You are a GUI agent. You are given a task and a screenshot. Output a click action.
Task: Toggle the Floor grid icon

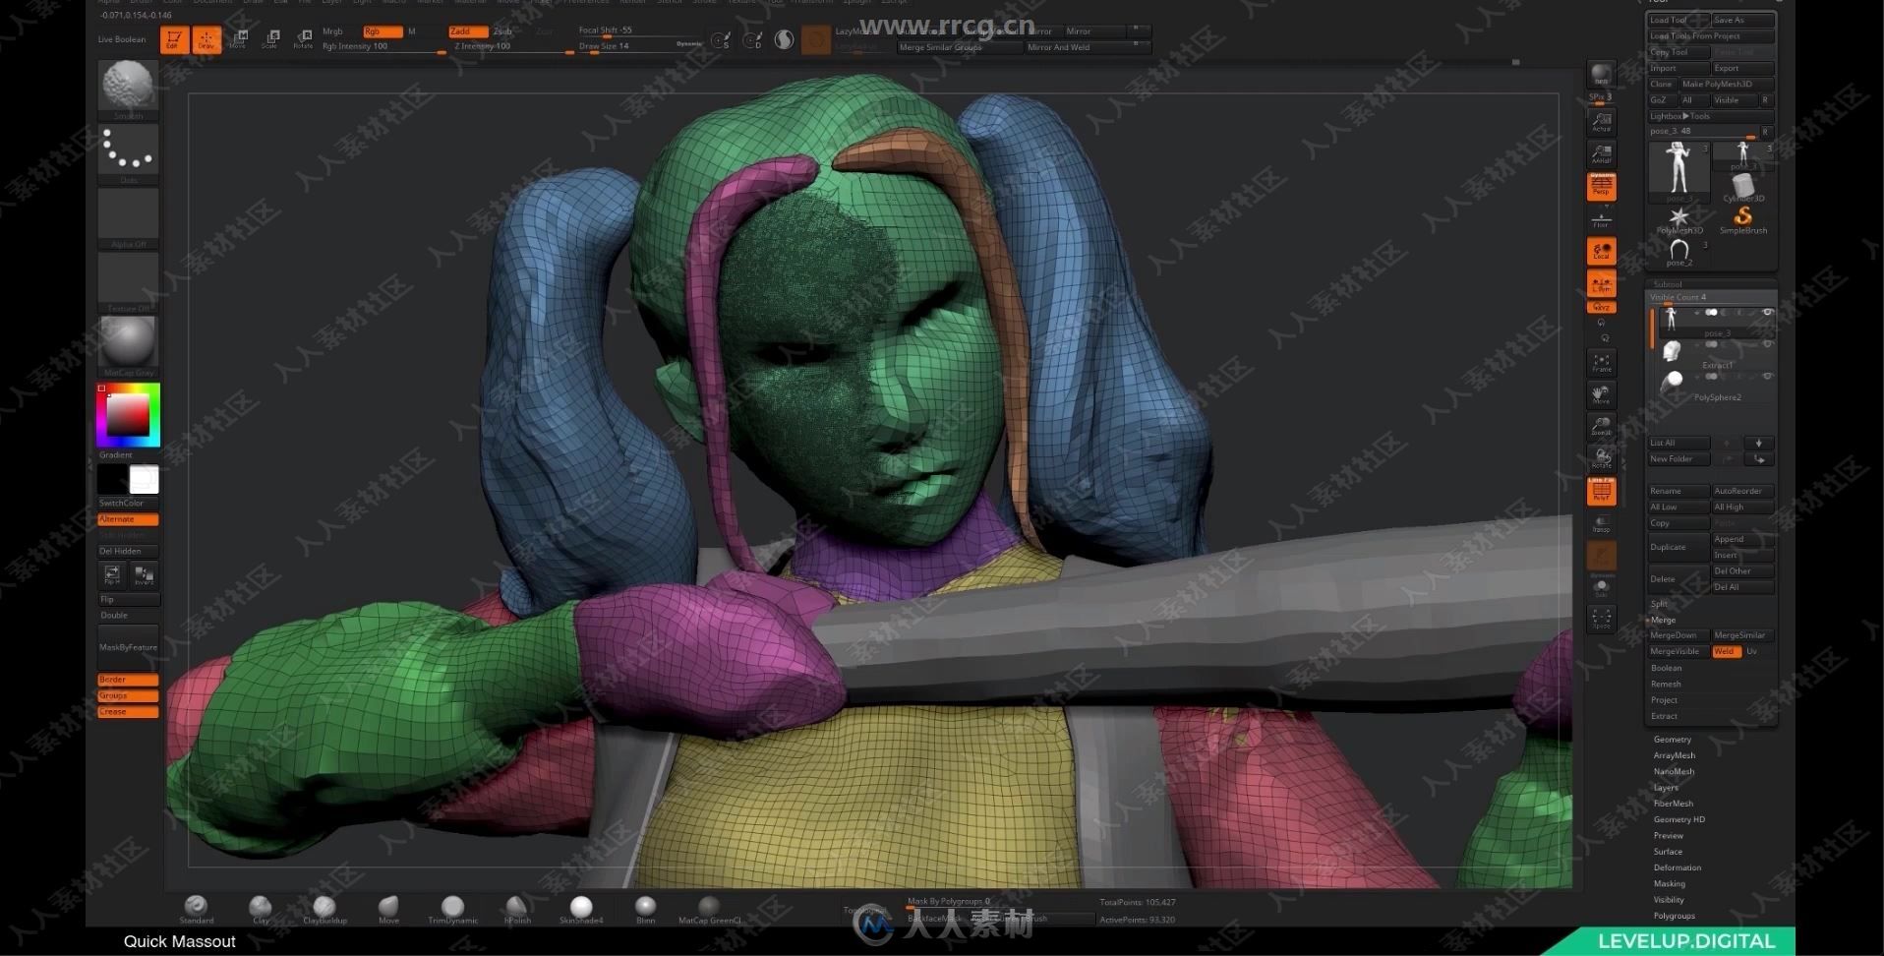point(1601,218)
